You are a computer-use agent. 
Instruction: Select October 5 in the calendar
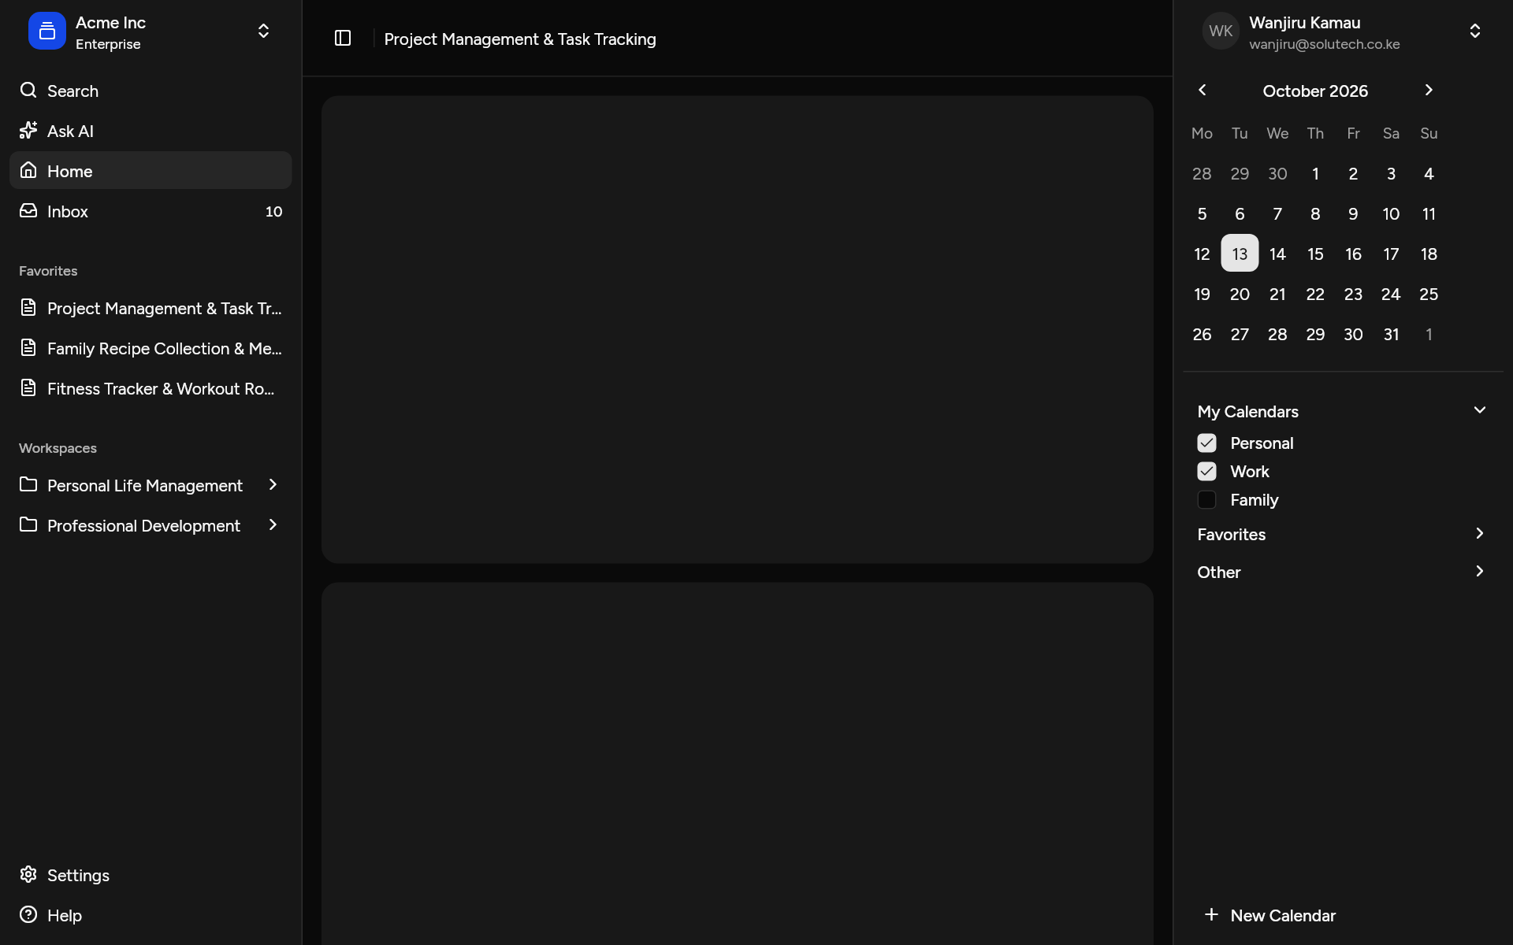pos(1202,213)
